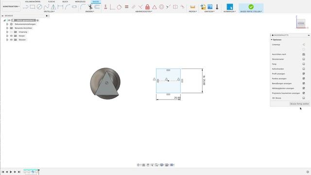Viewport: 311px width, 175px height.
Task: Expand Benannte Ansichten tree node
Action: click(7, 28)
